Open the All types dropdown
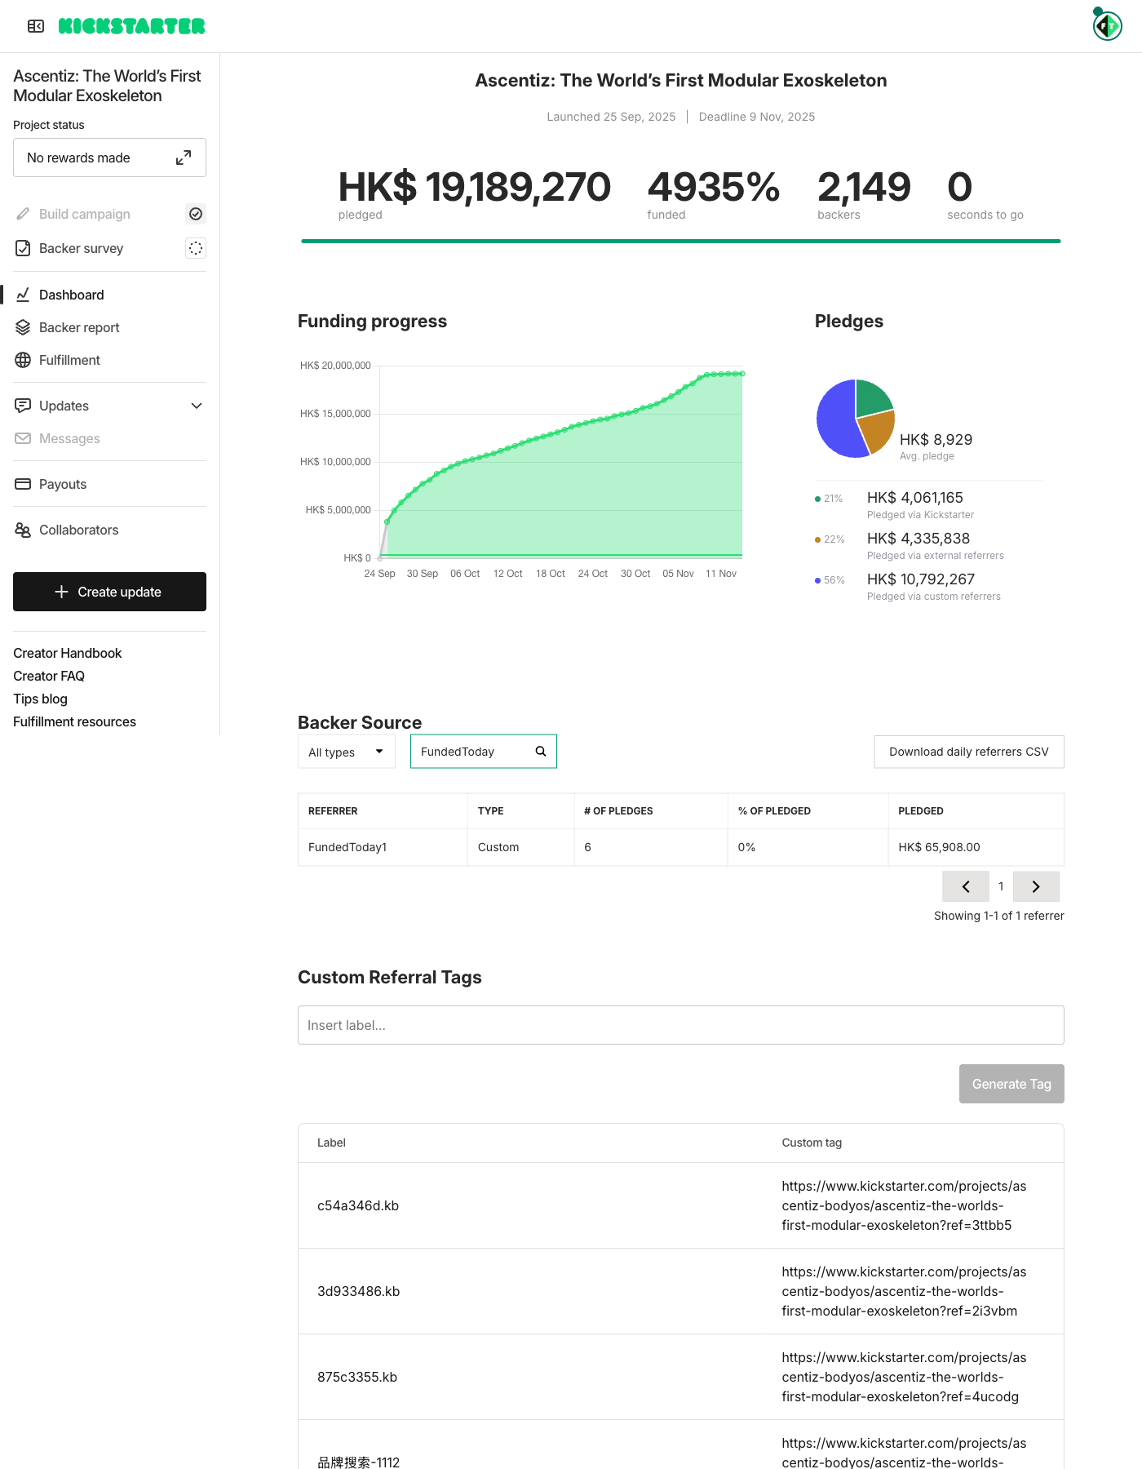This screenshot has height=1469, width=1142. point(346,752)
